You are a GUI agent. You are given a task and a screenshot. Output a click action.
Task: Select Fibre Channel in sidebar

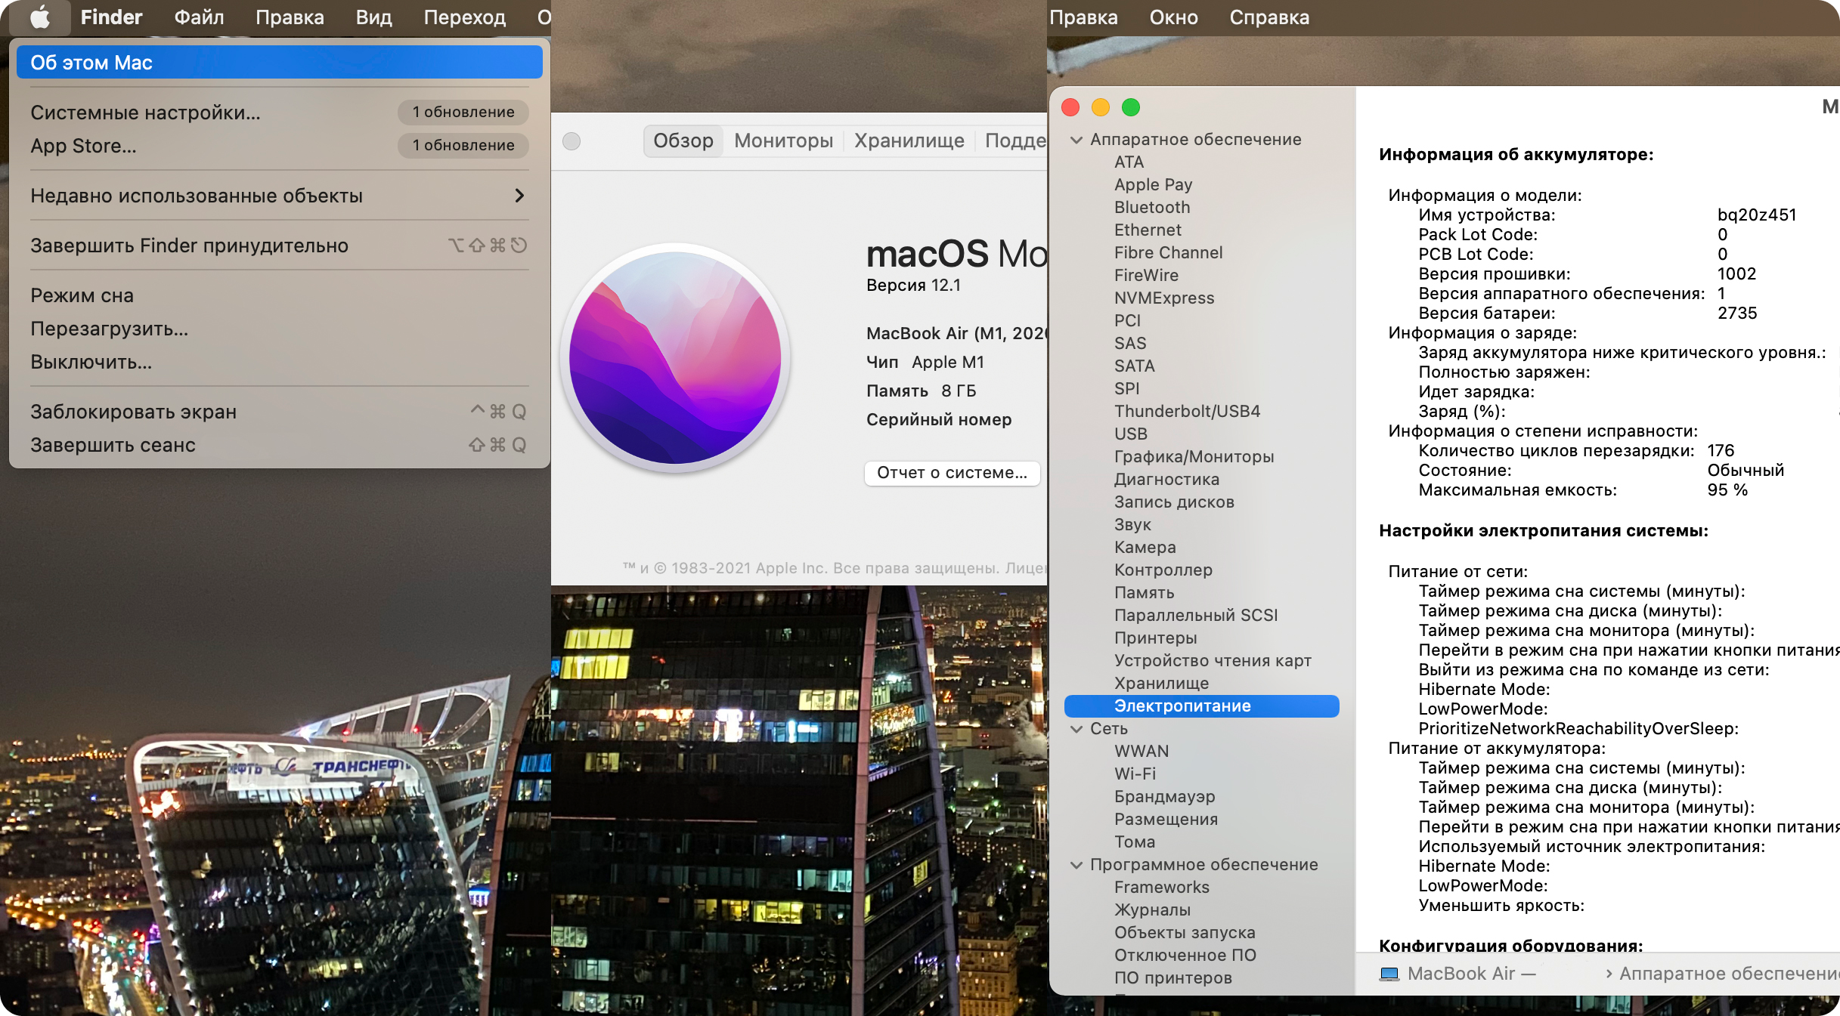pyautogui.click(x=1168, y=253)
